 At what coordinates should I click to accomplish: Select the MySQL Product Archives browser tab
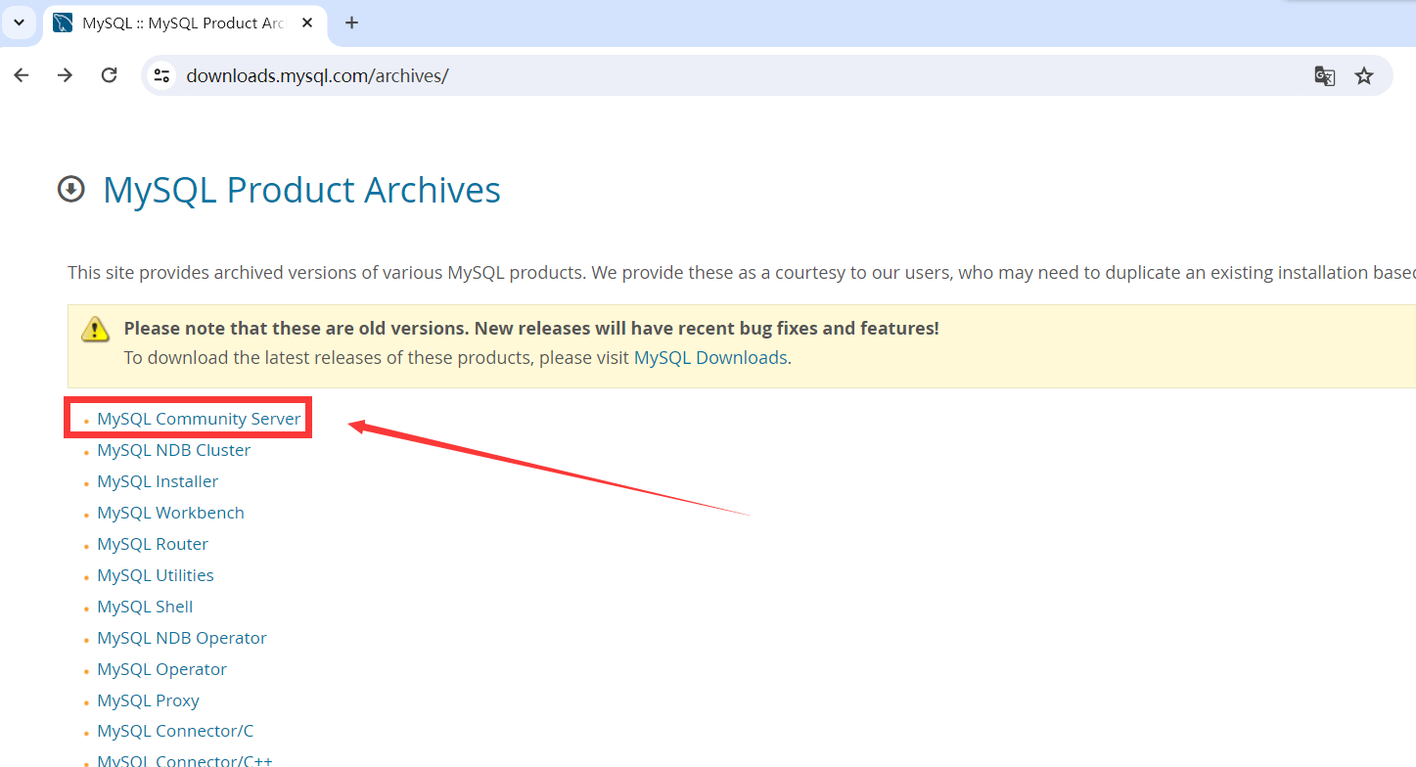point(185,23)
